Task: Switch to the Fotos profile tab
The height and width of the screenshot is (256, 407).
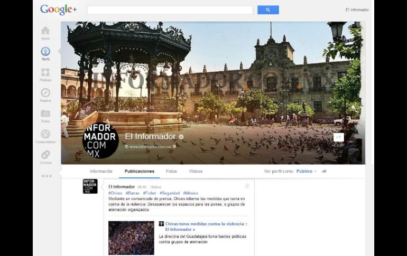Action: [171, 172]
